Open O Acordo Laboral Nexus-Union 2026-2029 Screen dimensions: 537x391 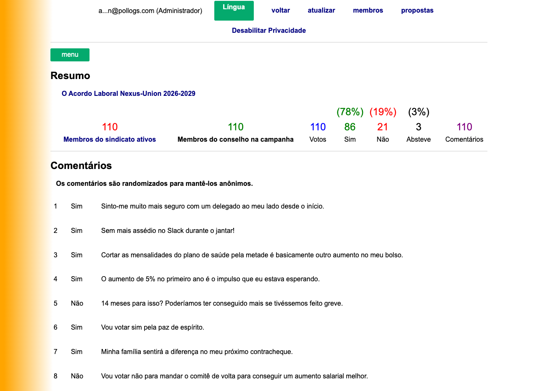pos(129,93)
